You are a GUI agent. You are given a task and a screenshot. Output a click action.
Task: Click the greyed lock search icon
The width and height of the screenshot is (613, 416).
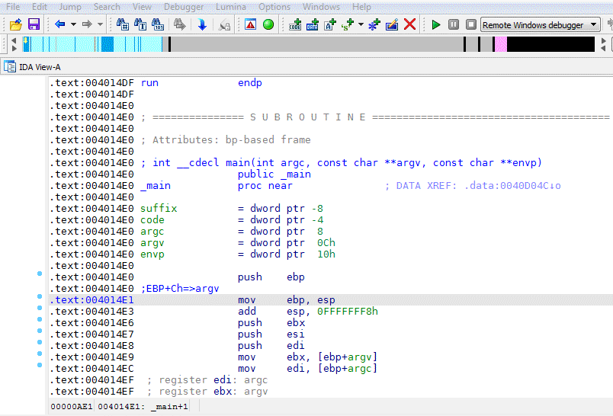(224, 25)
